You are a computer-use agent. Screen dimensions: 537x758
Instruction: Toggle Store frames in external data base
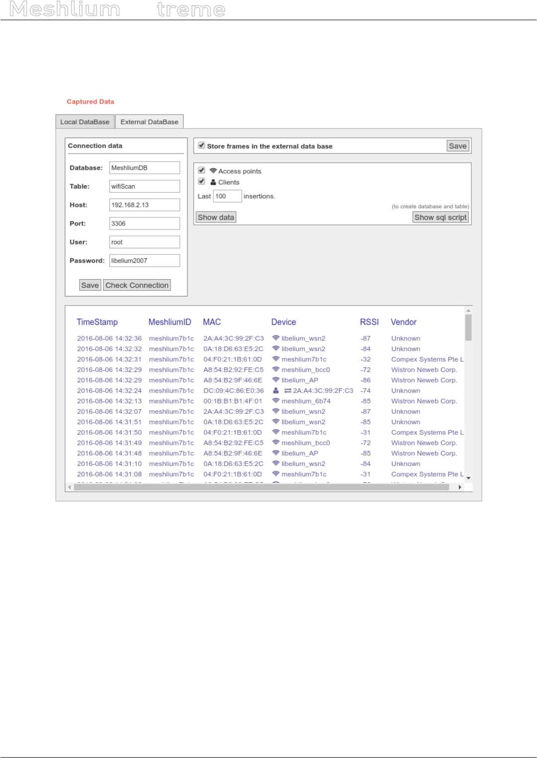[201, 145]
